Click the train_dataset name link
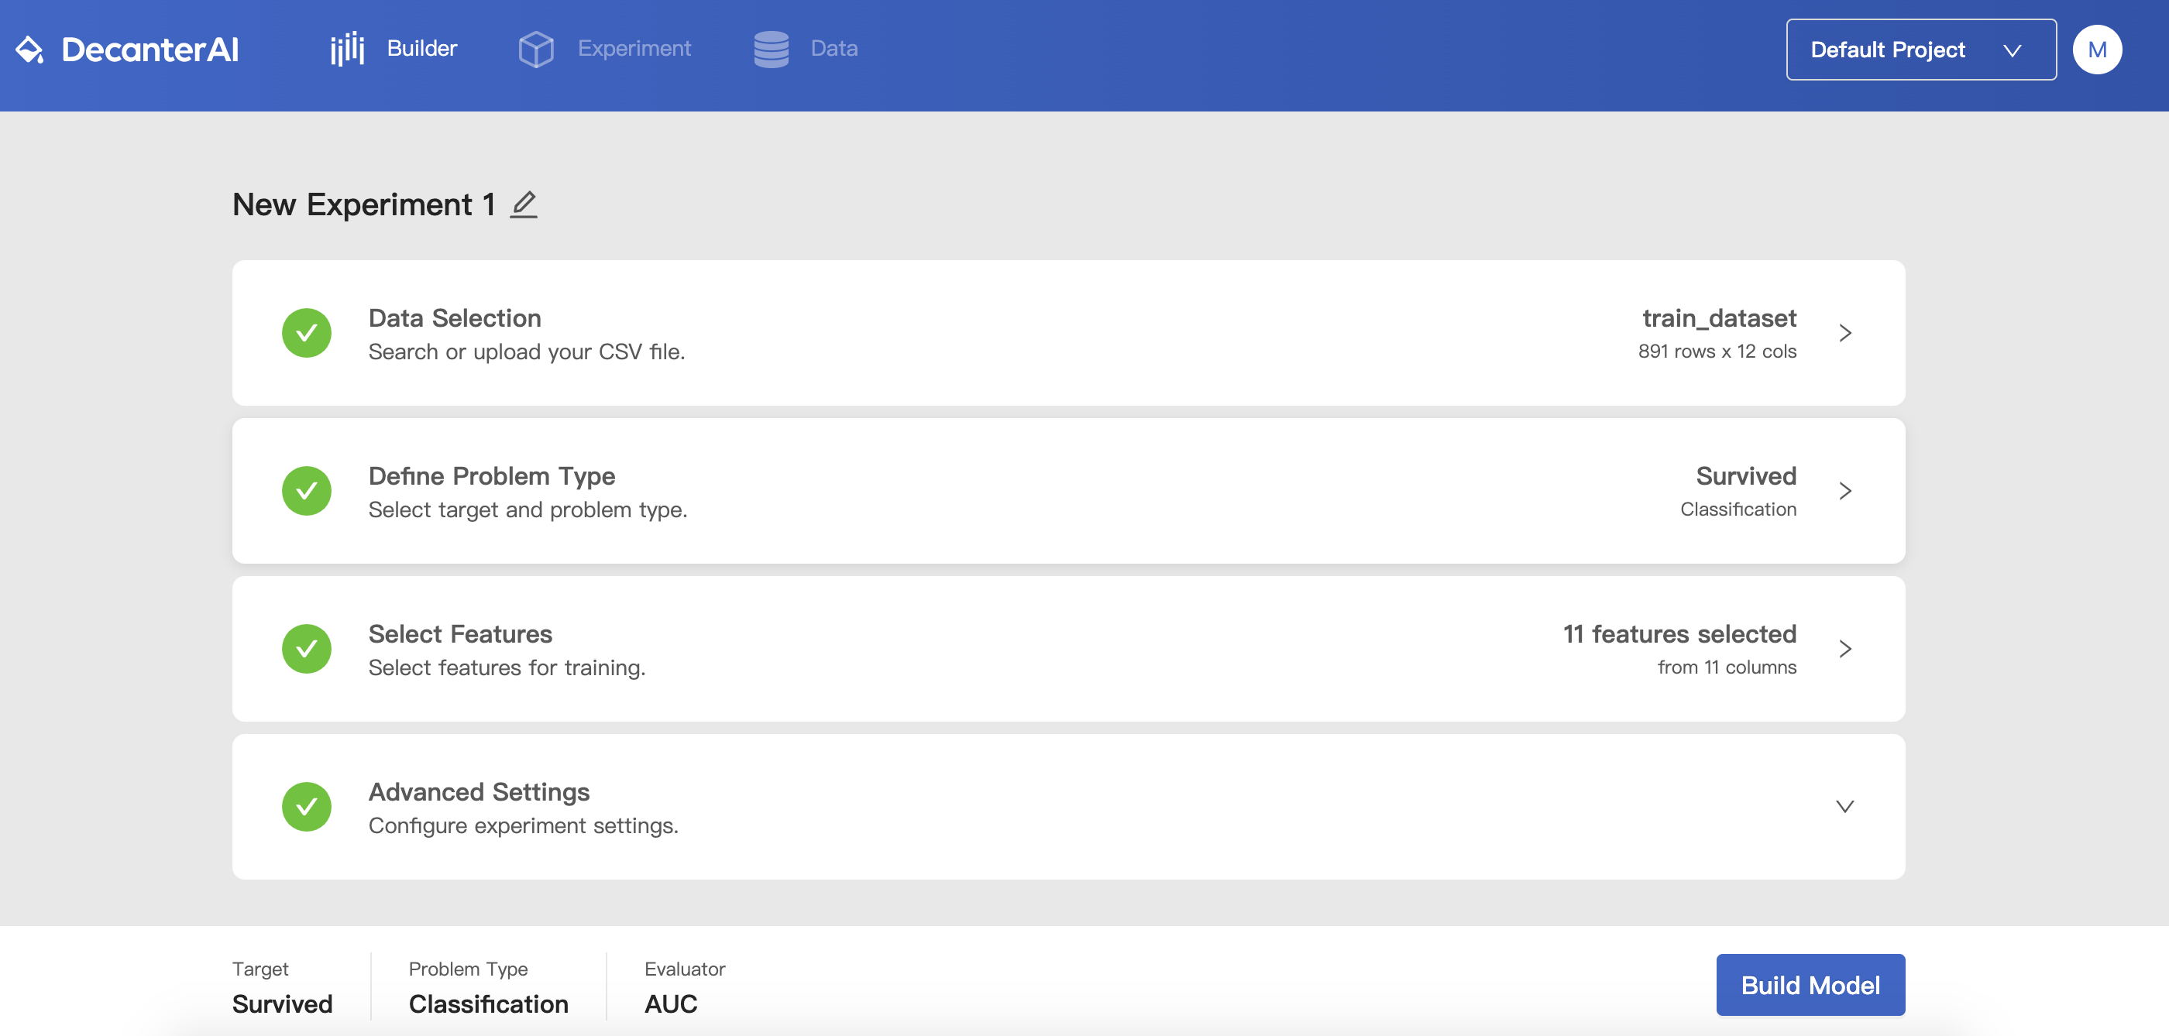This screenshot has height=1036, width=2169. click(1718, 318)
